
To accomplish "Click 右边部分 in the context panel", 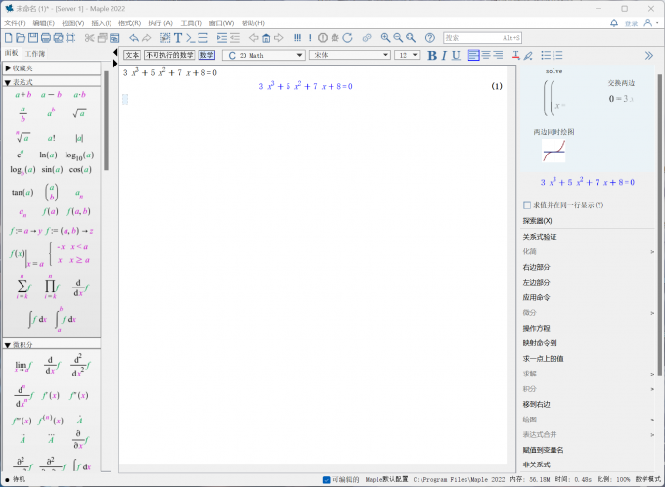I will tap(536, 267).
